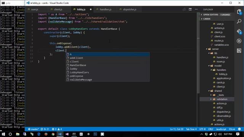Choose the 'A' autocomplete suggestion
244x137 pixels.
(108, 54)
